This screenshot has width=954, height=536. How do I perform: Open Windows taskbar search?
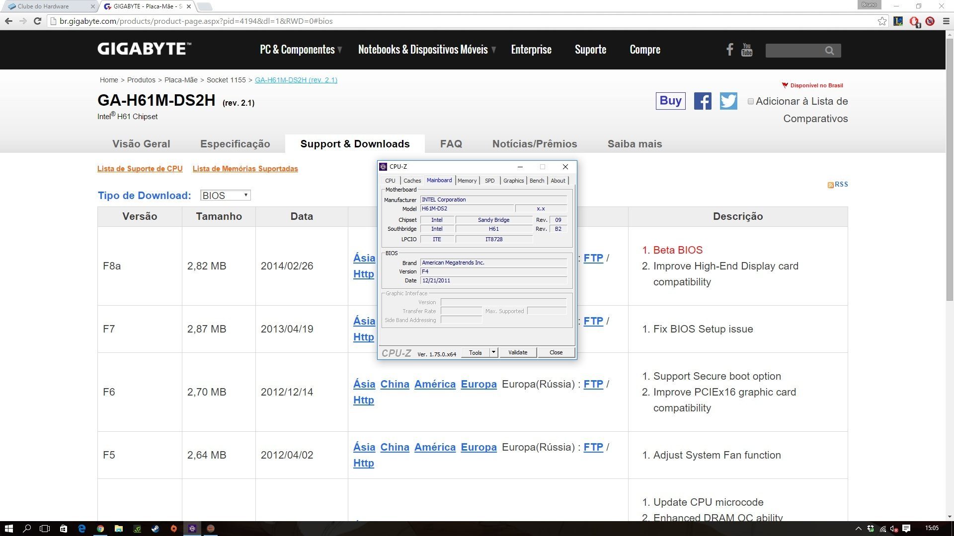[x=27, y=529]
